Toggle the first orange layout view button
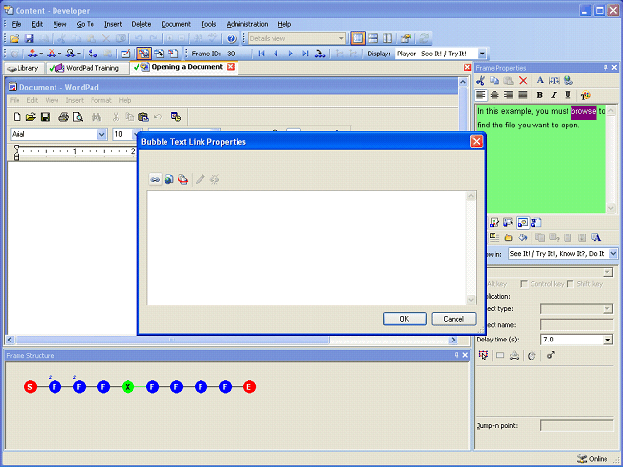Viewport: 623px width, 467px height. pyautogui.click(x=358, y=38)
